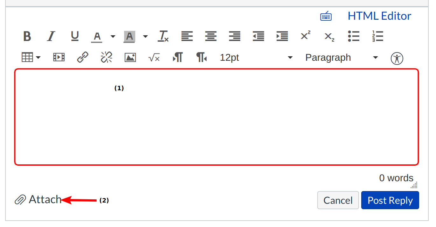Toggle underline formatting
Screen dimensions: 436x227
pos(75,36)
